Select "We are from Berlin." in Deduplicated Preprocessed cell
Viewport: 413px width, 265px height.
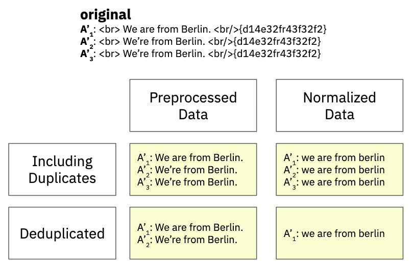coord(199,228)
